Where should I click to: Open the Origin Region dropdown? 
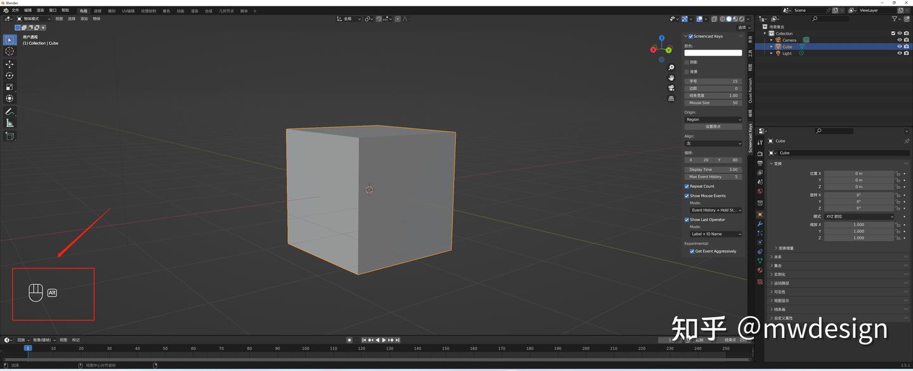[x=713, y=119]
